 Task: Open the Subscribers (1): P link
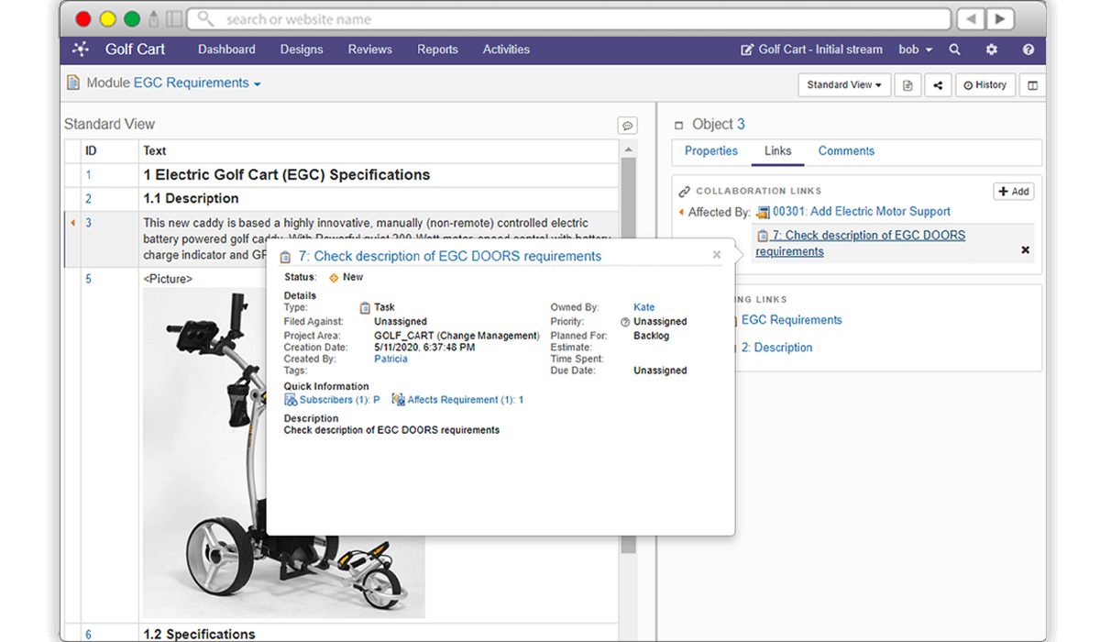tap(340, 400)
